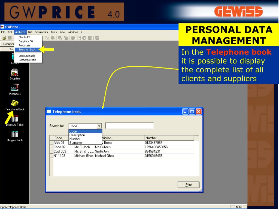Click the Code 02 code cell

coord(63,147)
